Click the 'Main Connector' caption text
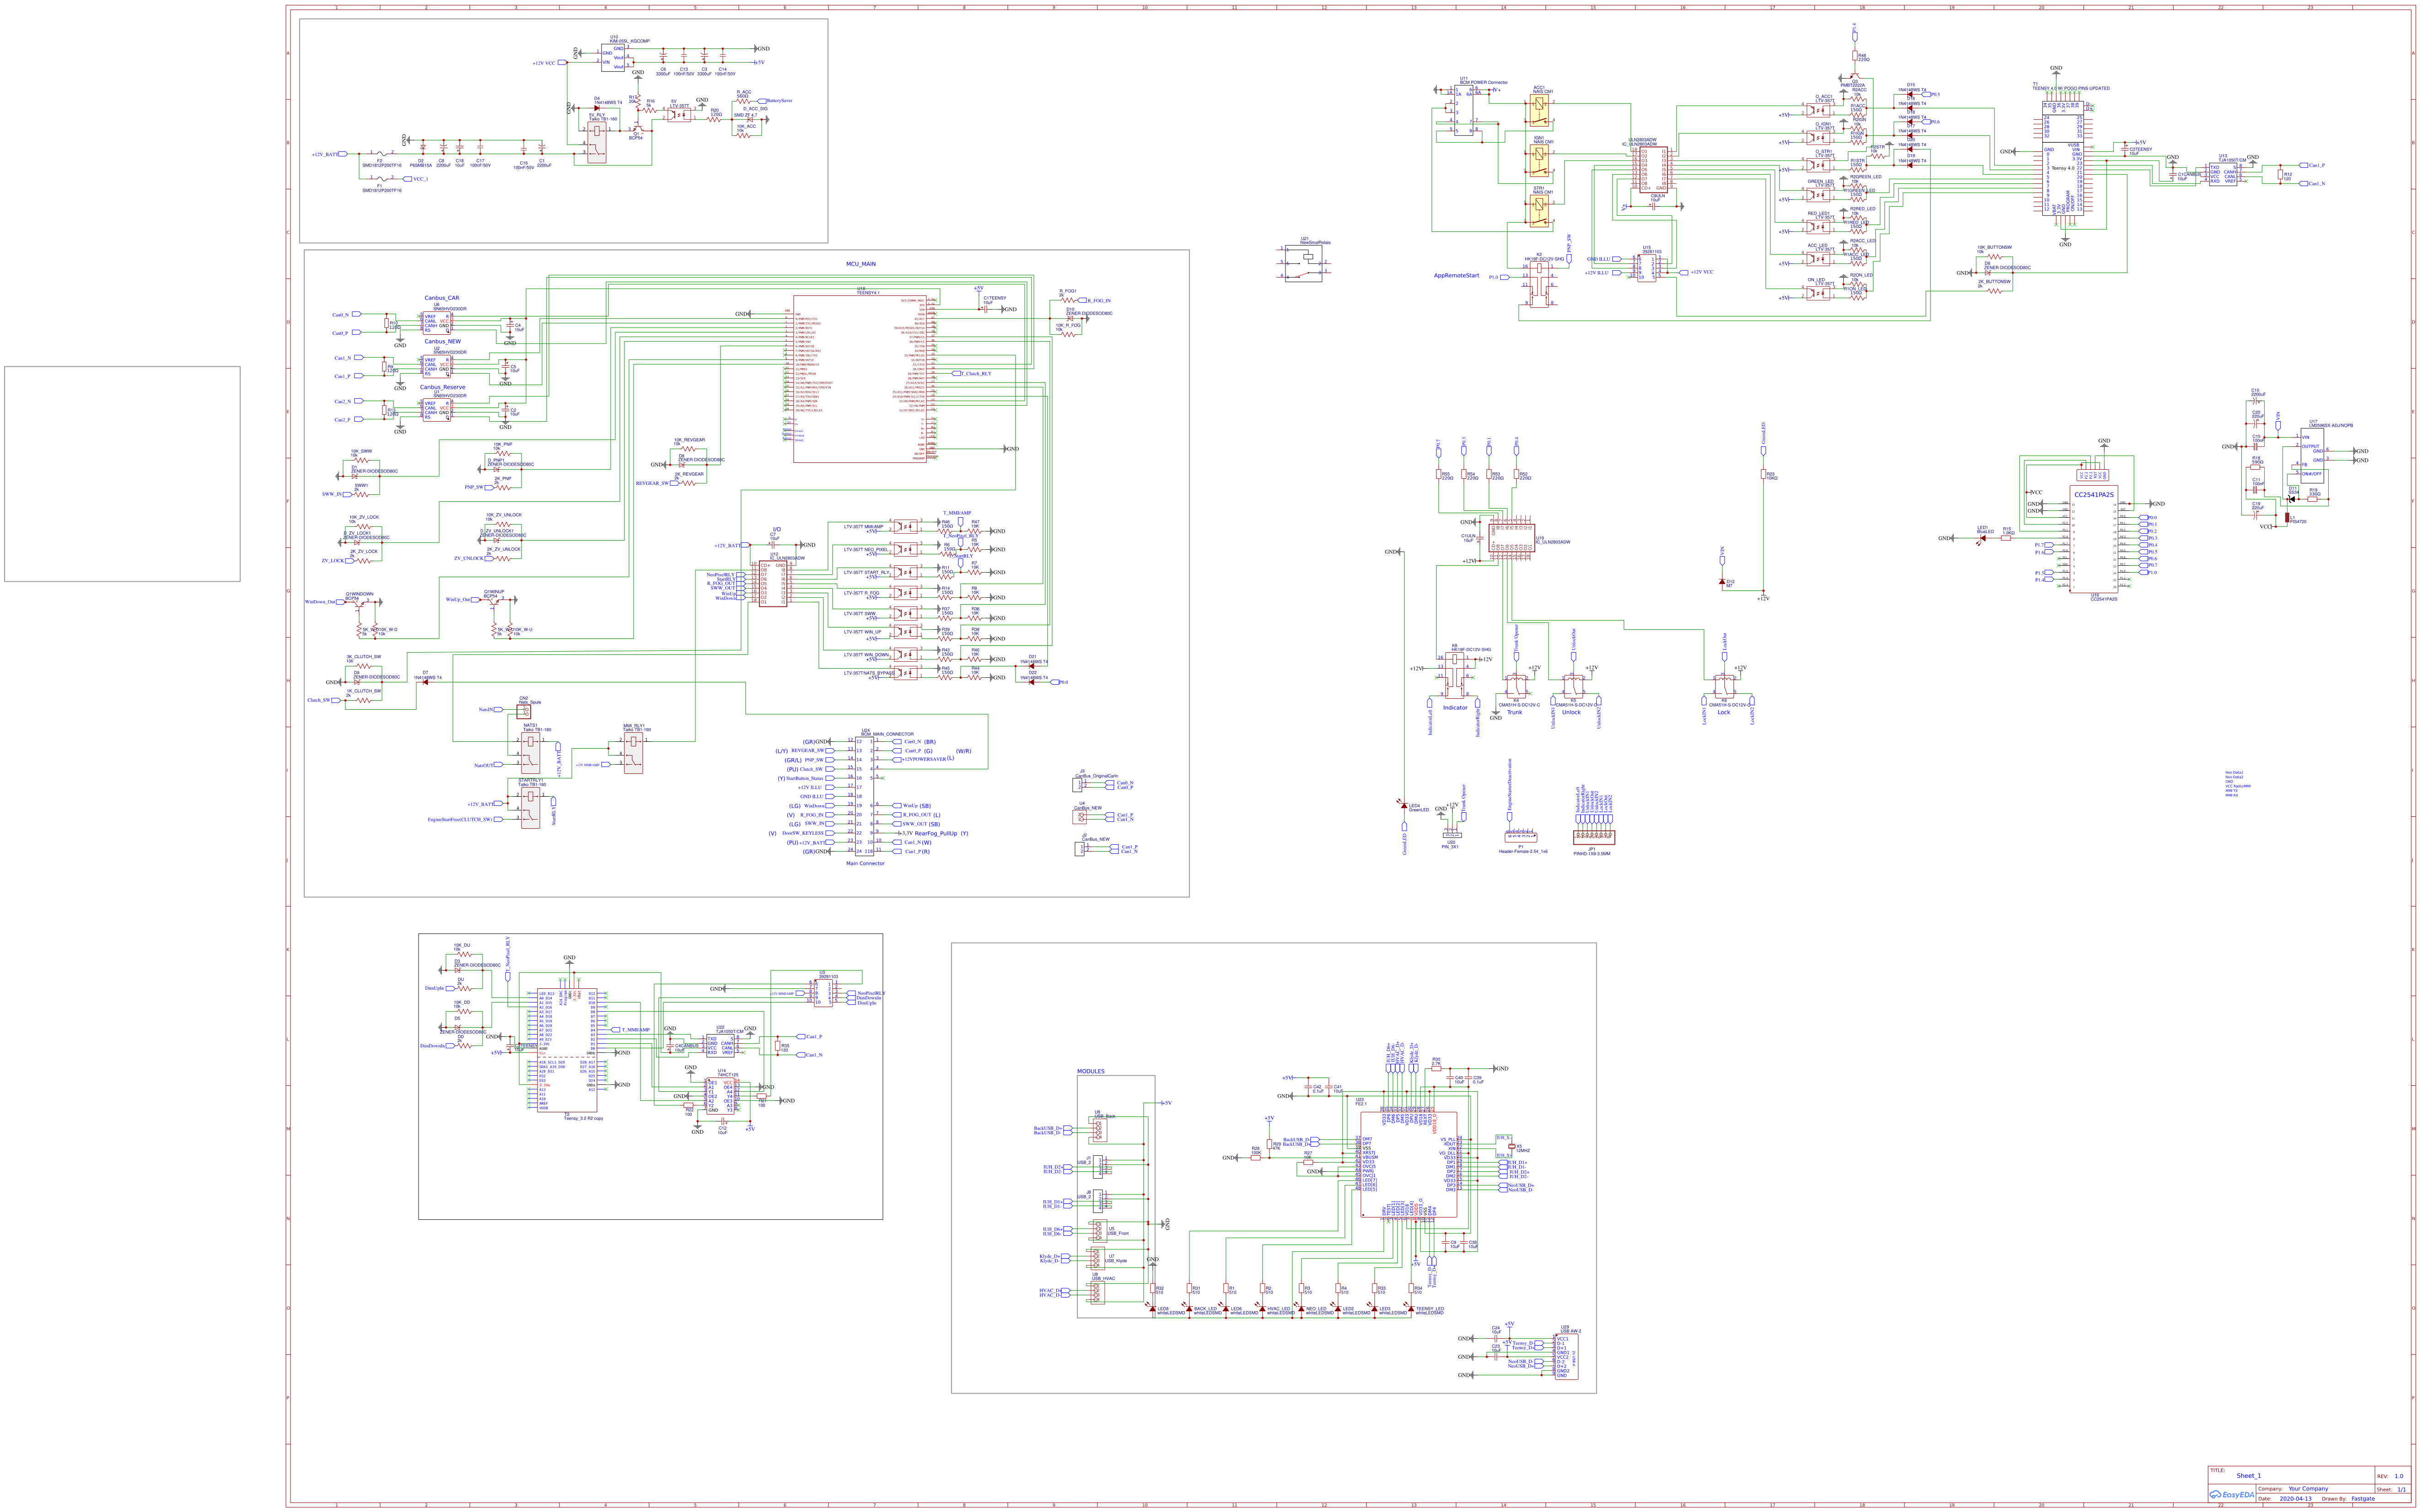The image size is (2421, 1512). pos(865,863)
